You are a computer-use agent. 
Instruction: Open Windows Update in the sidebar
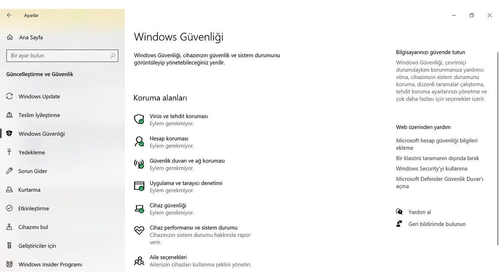[x=39, y=97]
